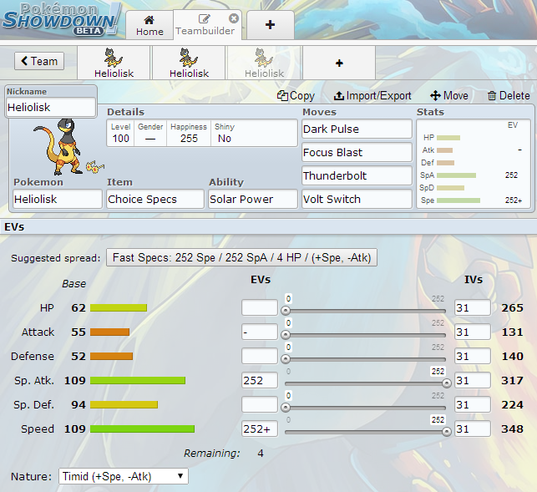The height and width of the screenshot is (492, 537).
Task: Change Gender detail
Action: pyautogui.click(x=150, y=134)
